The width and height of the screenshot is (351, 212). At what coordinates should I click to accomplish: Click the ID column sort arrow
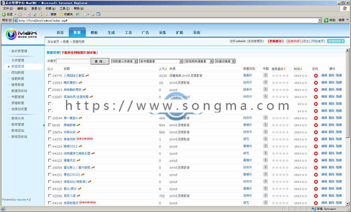(52, 69)
